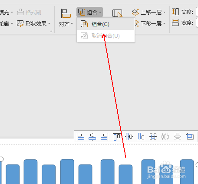This screenshot has width=198, height=184.
Task: Align bottom in floating toolbar
Action: 141,137
